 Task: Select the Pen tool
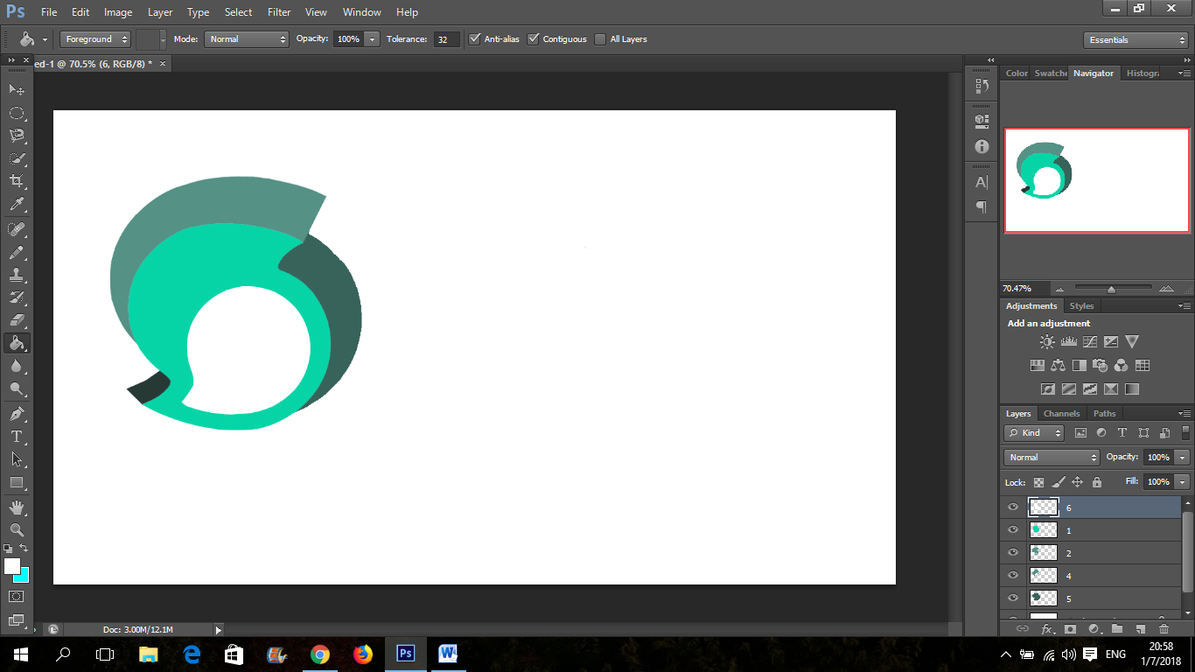point(17,413)
